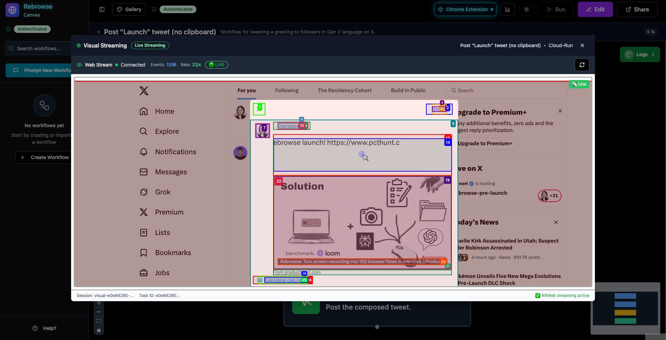Screen dimensions: 666x340
Task: Zoom out on canvas with minus icon
Action: click(x=99, y=312)
